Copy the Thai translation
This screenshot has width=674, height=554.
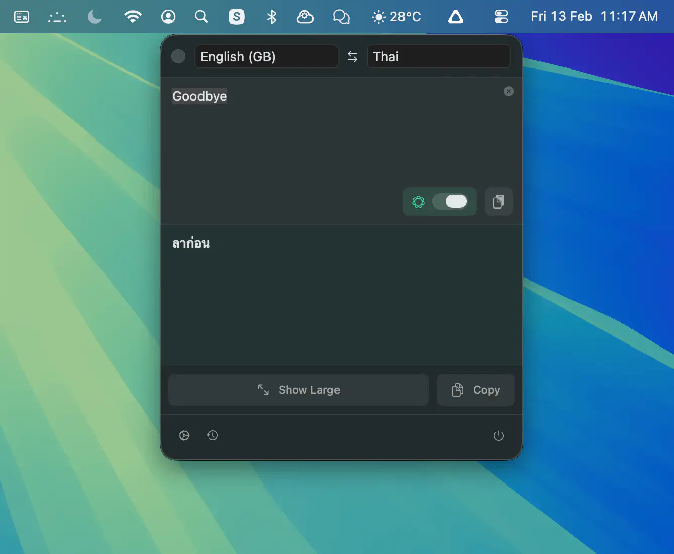pyautogui.click(x=476, y=390)
